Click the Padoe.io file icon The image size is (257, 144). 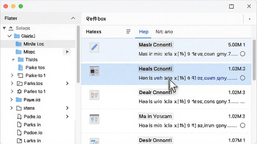pos(19,133)
